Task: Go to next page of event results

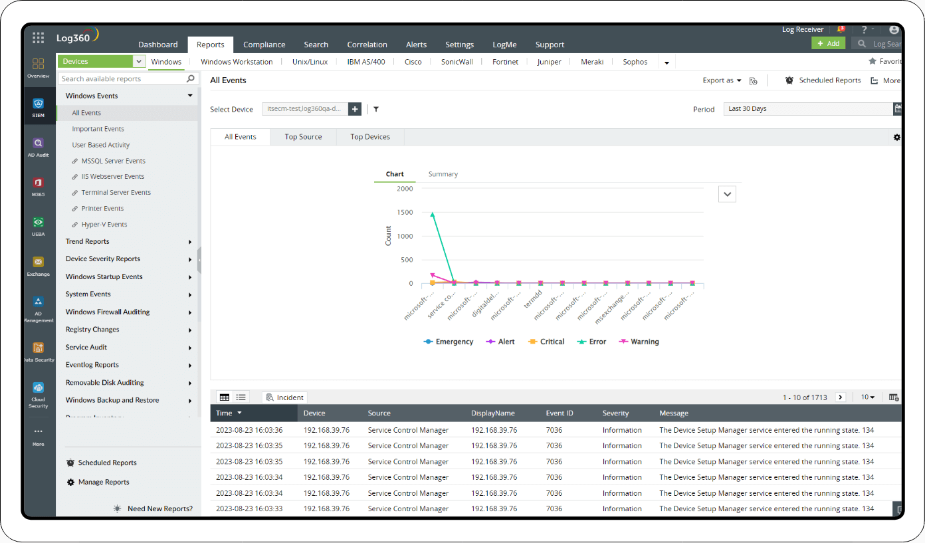Action: pyautogui.click(x=841, y=397)
